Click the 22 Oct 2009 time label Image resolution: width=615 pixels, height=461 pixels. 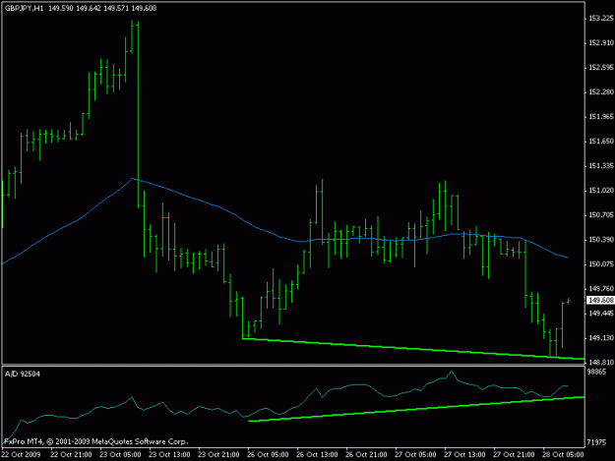tap(22, 455)
